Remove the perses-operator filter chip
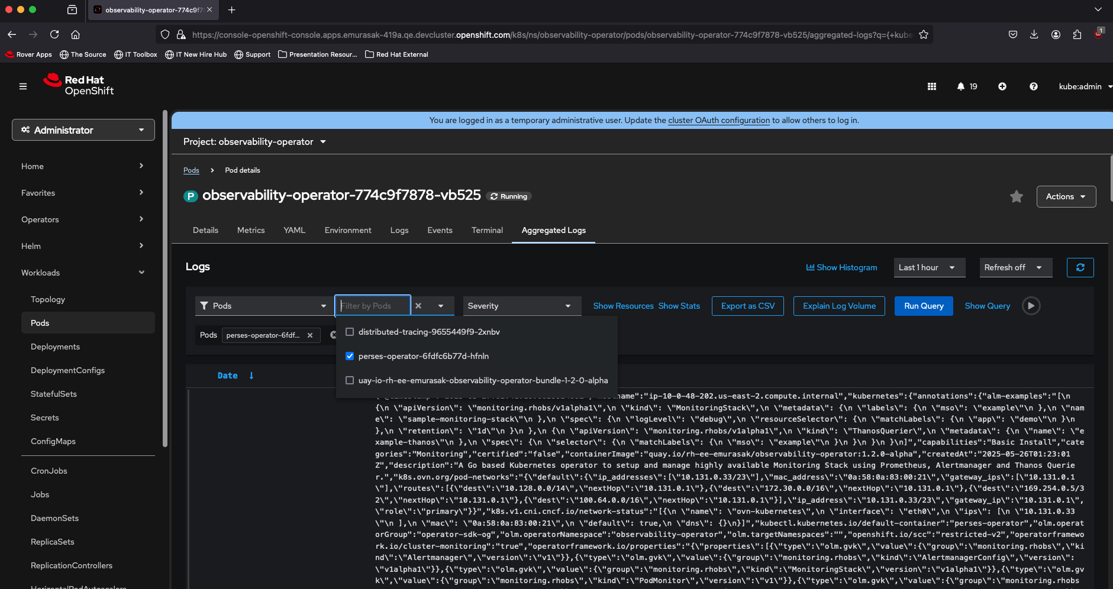Image resolution: width=1113 pixels, height=589 pixels. [310, 335]
